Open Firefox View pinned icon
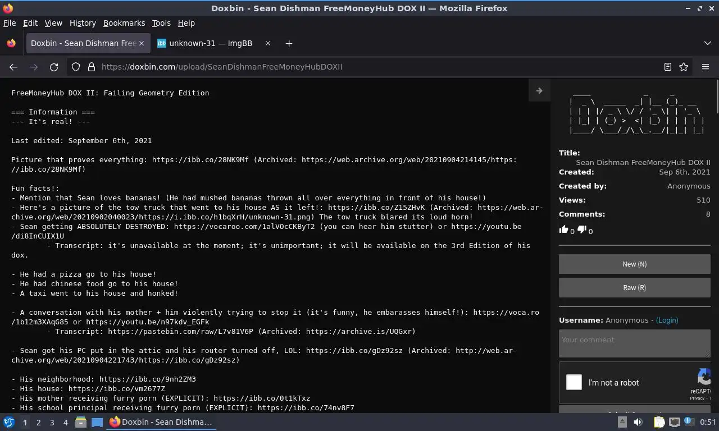 (11, 43)
